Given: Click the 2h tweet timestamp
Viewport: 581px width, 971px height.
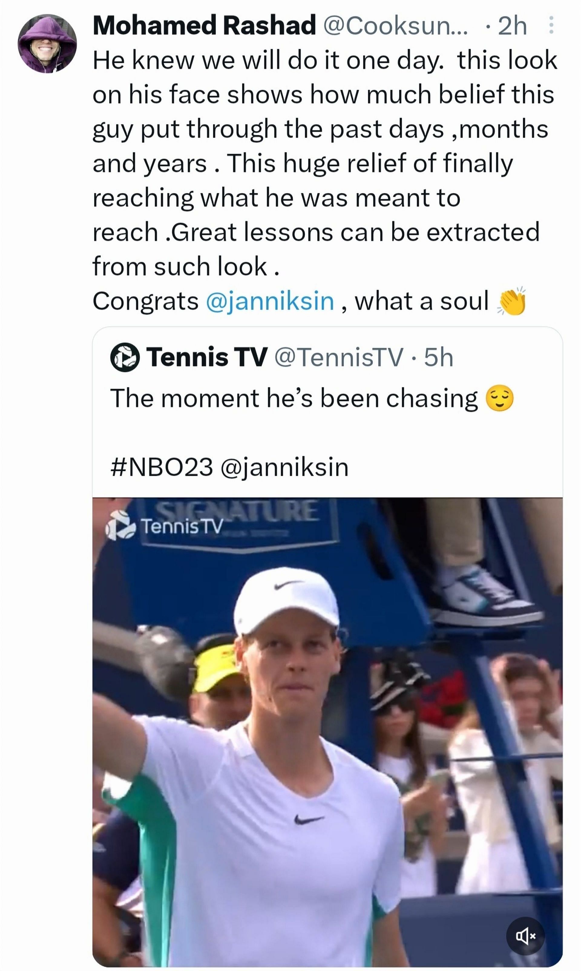Looking at the screenshot, I should (512, 26).
